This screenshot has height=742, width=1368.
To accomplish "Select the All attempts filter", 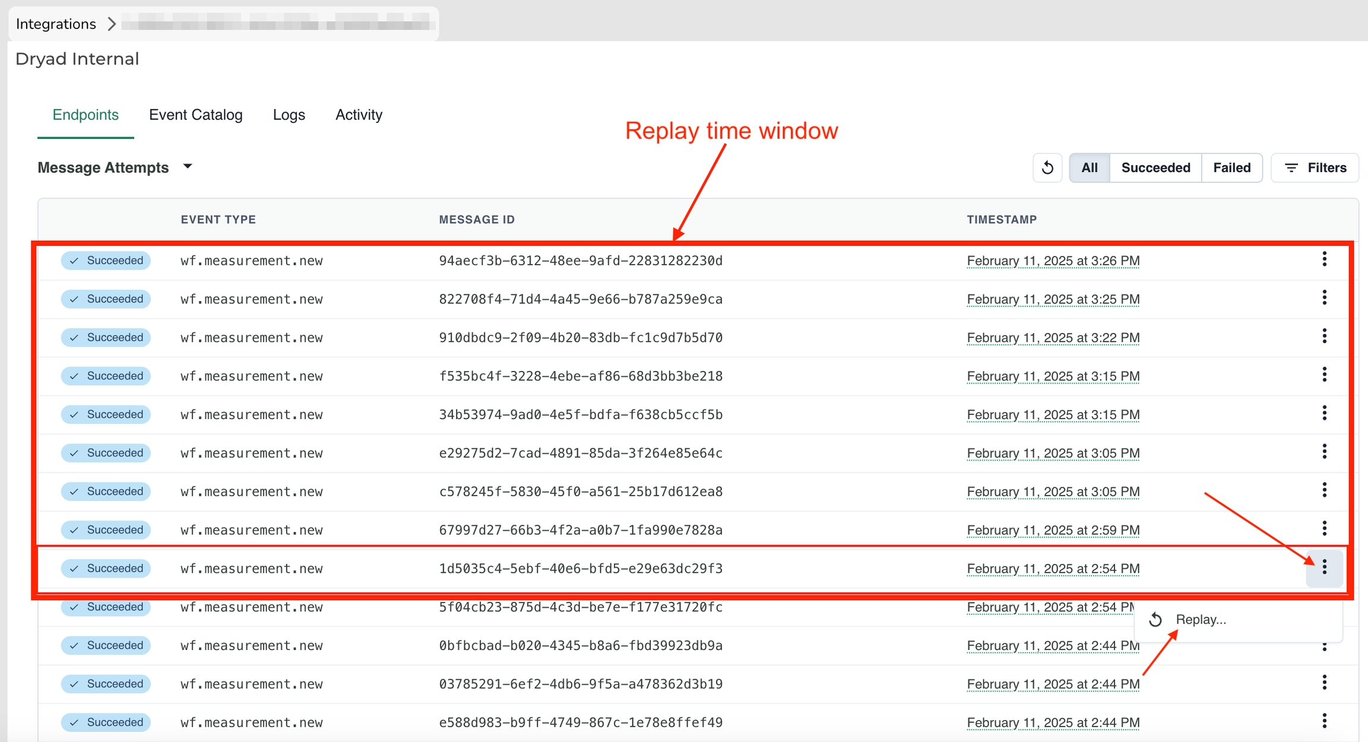I will [x=1089, y=168].
